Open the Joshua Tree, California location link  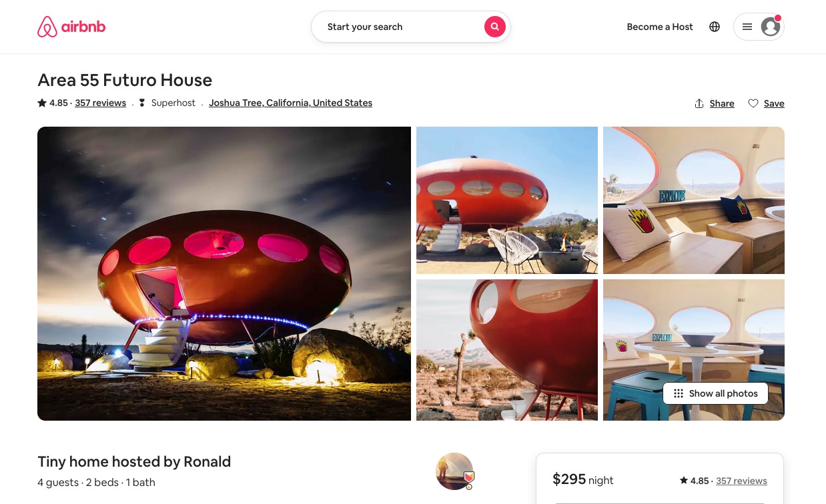click(291, 103)
